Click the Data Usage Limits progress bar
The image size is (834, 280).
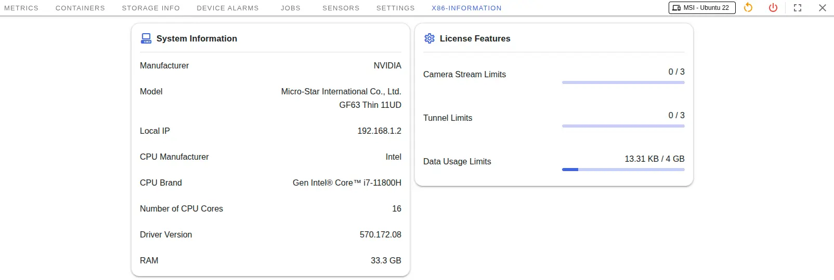(623, 170)
